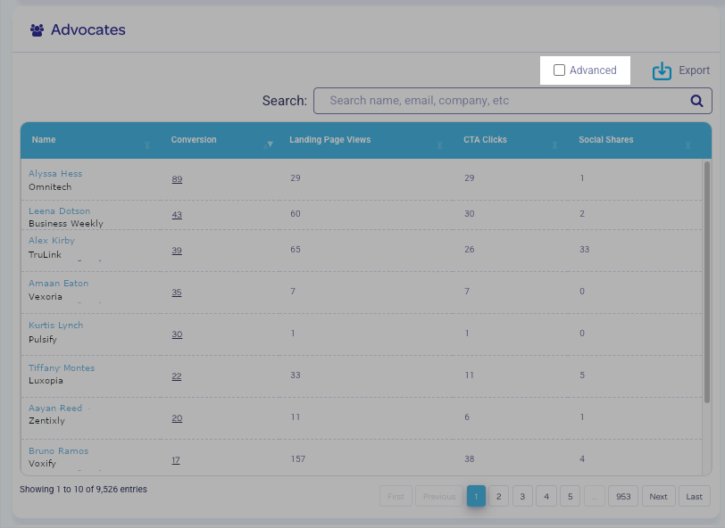The image size is (725, 528).
Task: Click the Name column sort icon
Action: pyautogui.click(x=147, y=144)
